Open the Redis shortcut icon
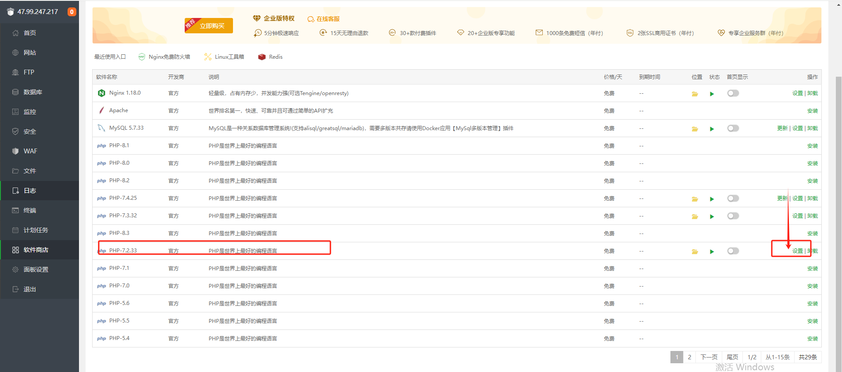This screenshot has height=372, width=842. (x=262, y=57)
